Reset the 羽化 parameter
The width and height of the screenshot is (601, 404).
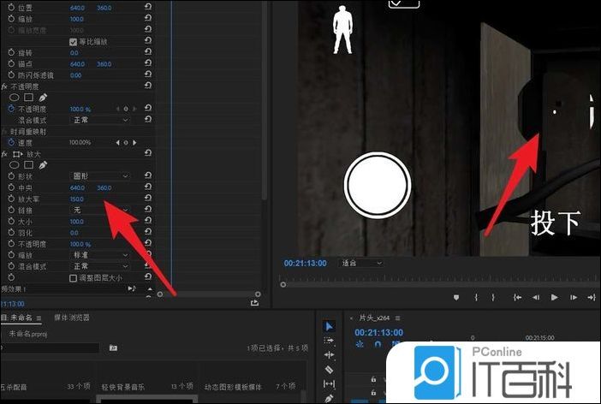click(148, 231)
